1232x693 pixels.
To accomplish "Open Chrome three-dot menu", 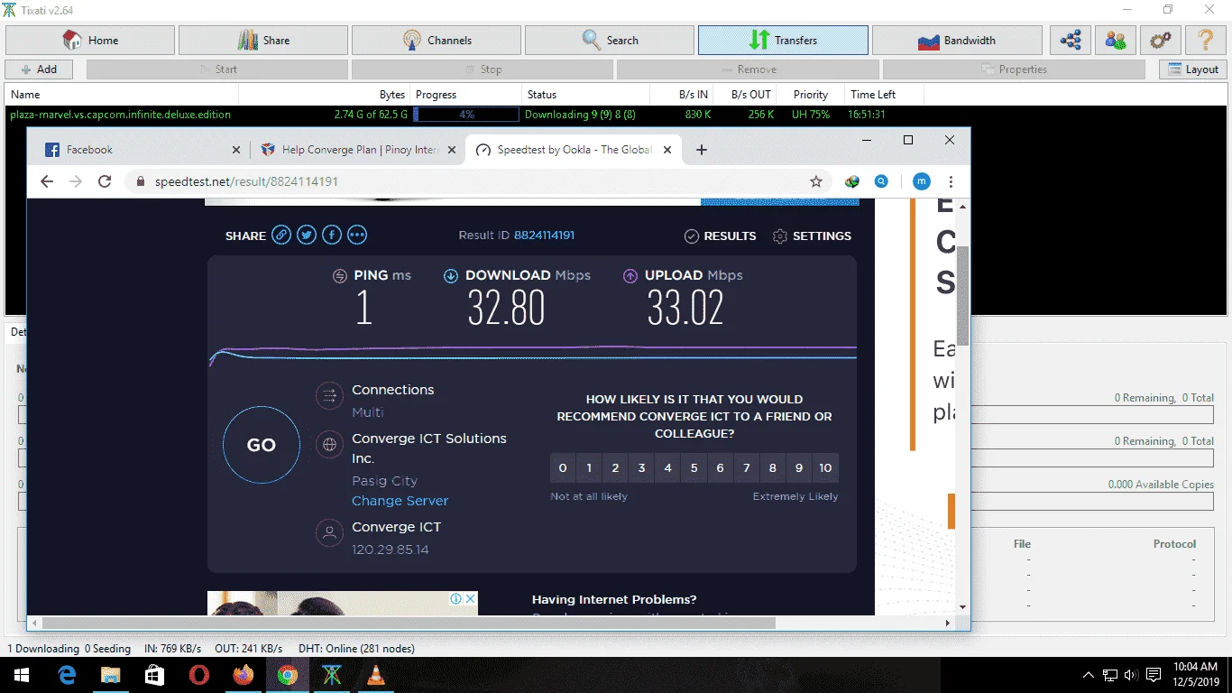I will (x=951, y=181).
